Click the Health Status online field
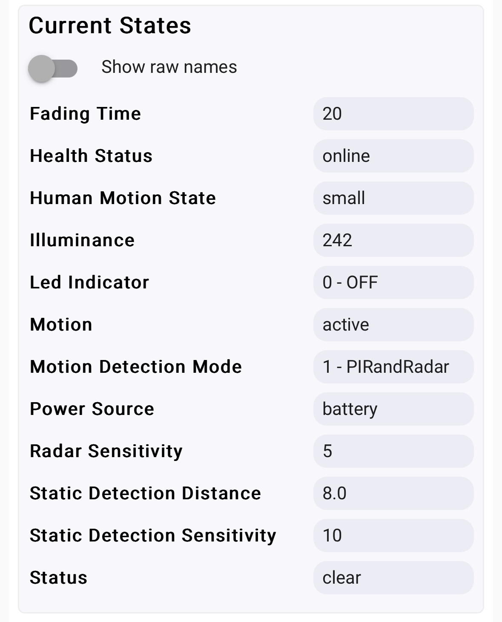Screen dimensions: 502x622 pos(393,156)
